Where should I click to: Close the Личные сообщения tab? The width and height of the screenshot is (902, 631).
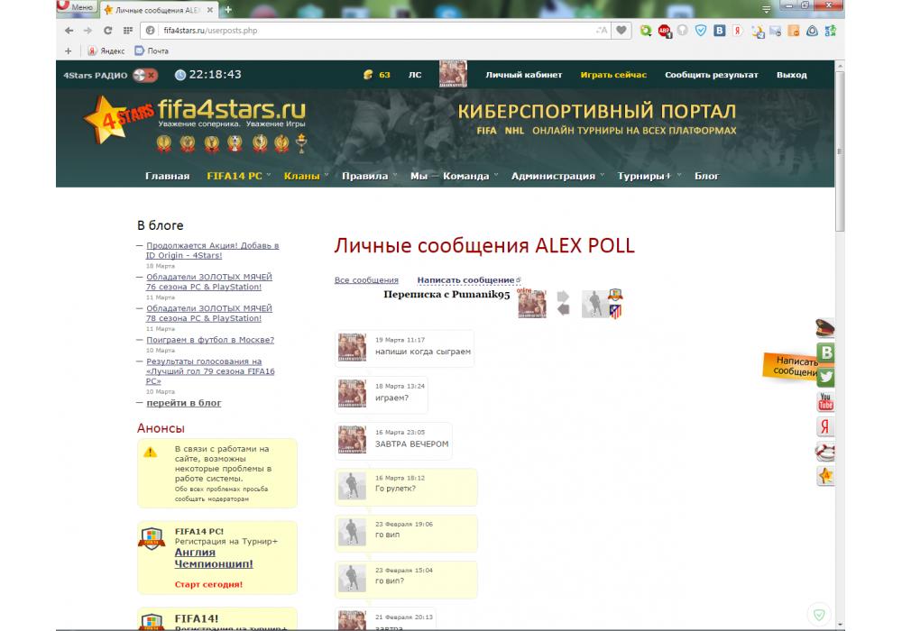pos(210,10)
